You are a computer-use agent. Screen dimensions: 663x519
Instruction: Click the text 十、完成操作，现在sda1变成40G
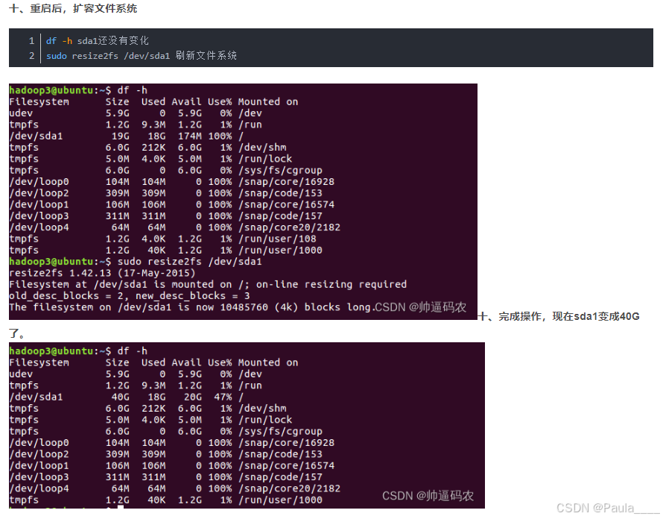(559, 316)
